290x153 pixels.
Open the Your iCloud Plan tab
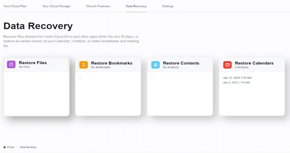[x=15, y=6]
